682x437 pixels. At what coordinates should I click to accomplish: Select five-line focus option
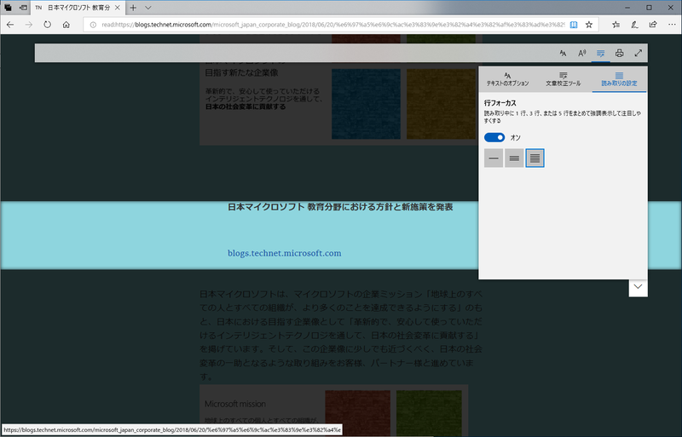pyautogui.click(x=535, y=158)
